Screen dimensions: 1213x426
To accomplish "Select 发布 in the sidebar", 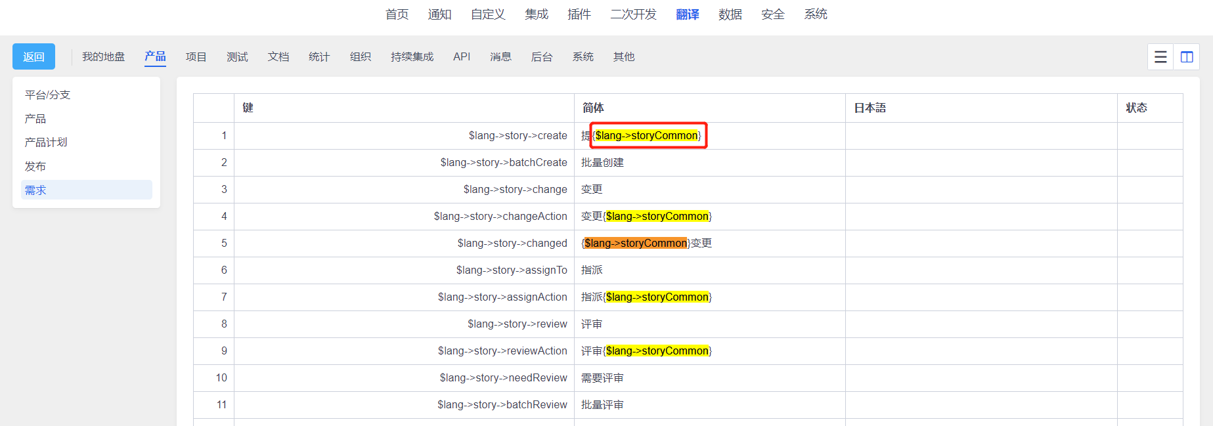I will [x=35, y=166].
